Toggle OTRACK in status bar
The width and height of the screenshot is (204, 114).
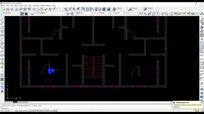(40, 111)
